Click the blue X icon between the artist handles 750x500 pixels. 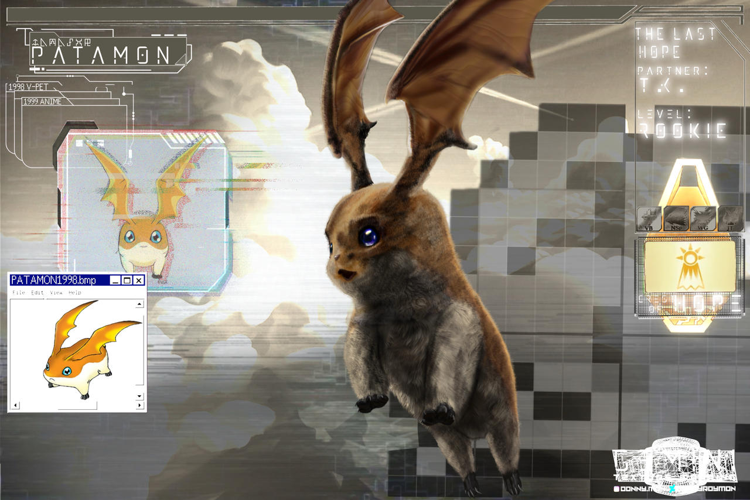[673, 488]
